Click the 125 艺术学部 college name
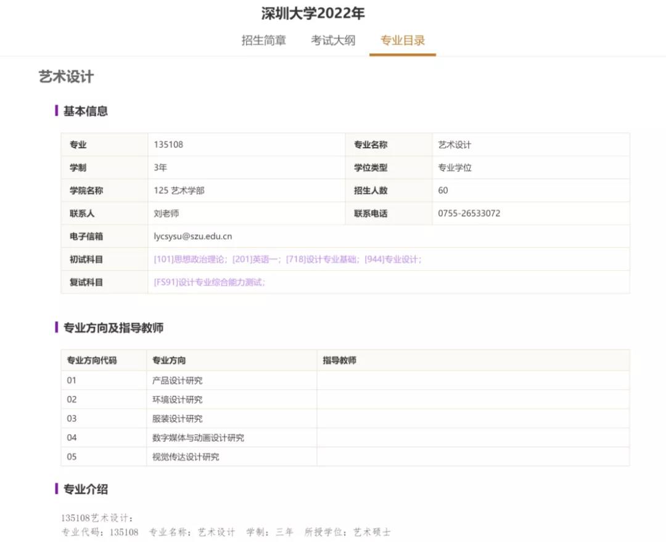 tap(179, 191)
